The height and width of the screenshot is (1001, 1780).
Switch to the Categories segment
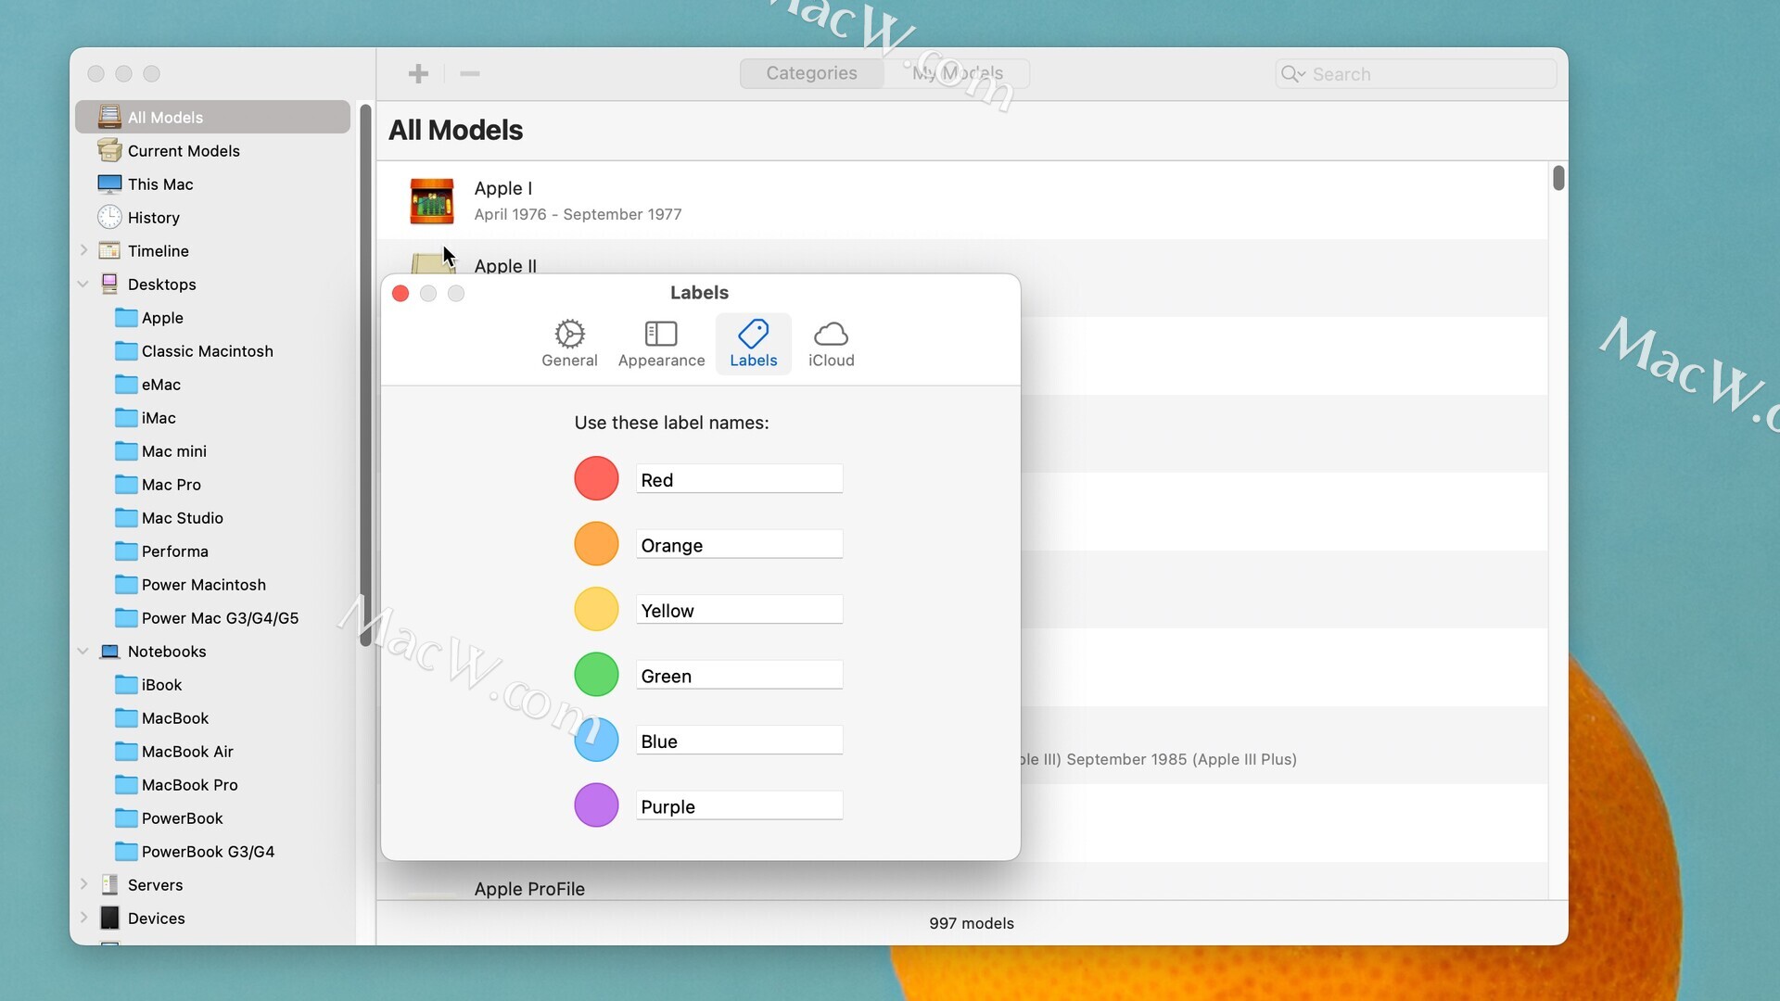pos(811,73)
